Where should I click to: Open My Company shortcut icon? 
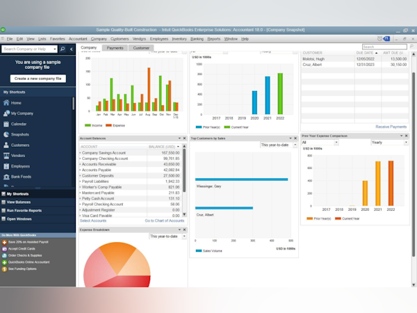[6, 113]
